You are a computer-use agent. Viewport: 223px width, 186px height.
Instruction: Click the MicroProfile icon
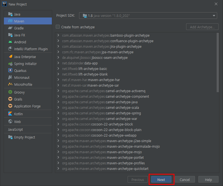pyautogui.click(x=10, y=84)
